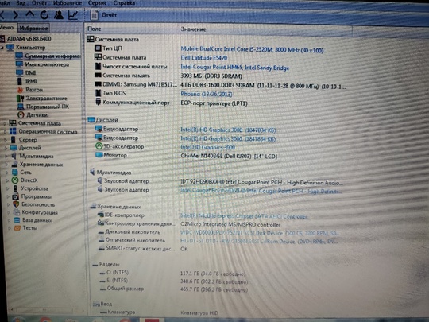Open the Избранное menu
The width and height of the screenshot is (429, 322).
click(68, 3)
